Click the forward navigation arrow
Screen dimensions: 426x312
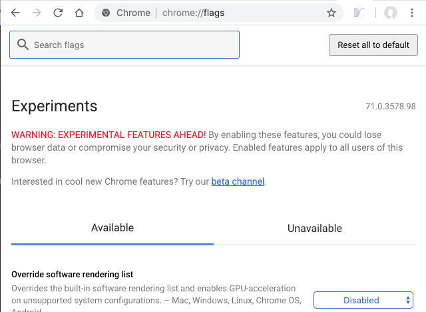coord(37,13)
